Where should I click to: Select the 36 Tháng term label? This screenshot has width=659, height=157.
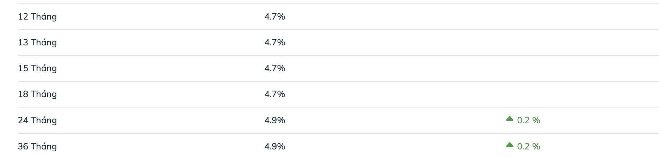click(x=37, y=146)
